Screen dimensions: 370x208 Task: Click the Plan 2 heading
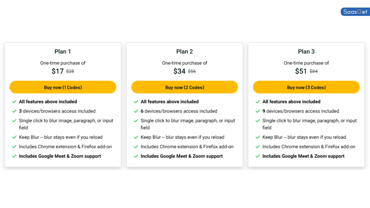pyautogui.click(x=185, y=51)
